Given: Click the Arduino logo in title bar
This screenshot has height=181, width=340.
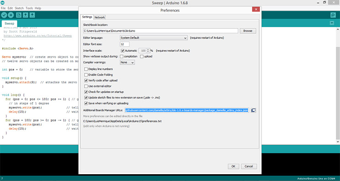Looking at the screenshot, I should [2, 3].
